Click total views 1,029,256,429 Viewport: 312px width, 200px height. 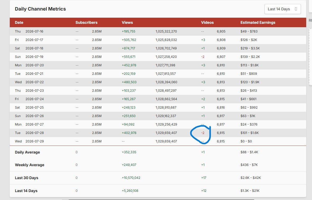point(166,124)
